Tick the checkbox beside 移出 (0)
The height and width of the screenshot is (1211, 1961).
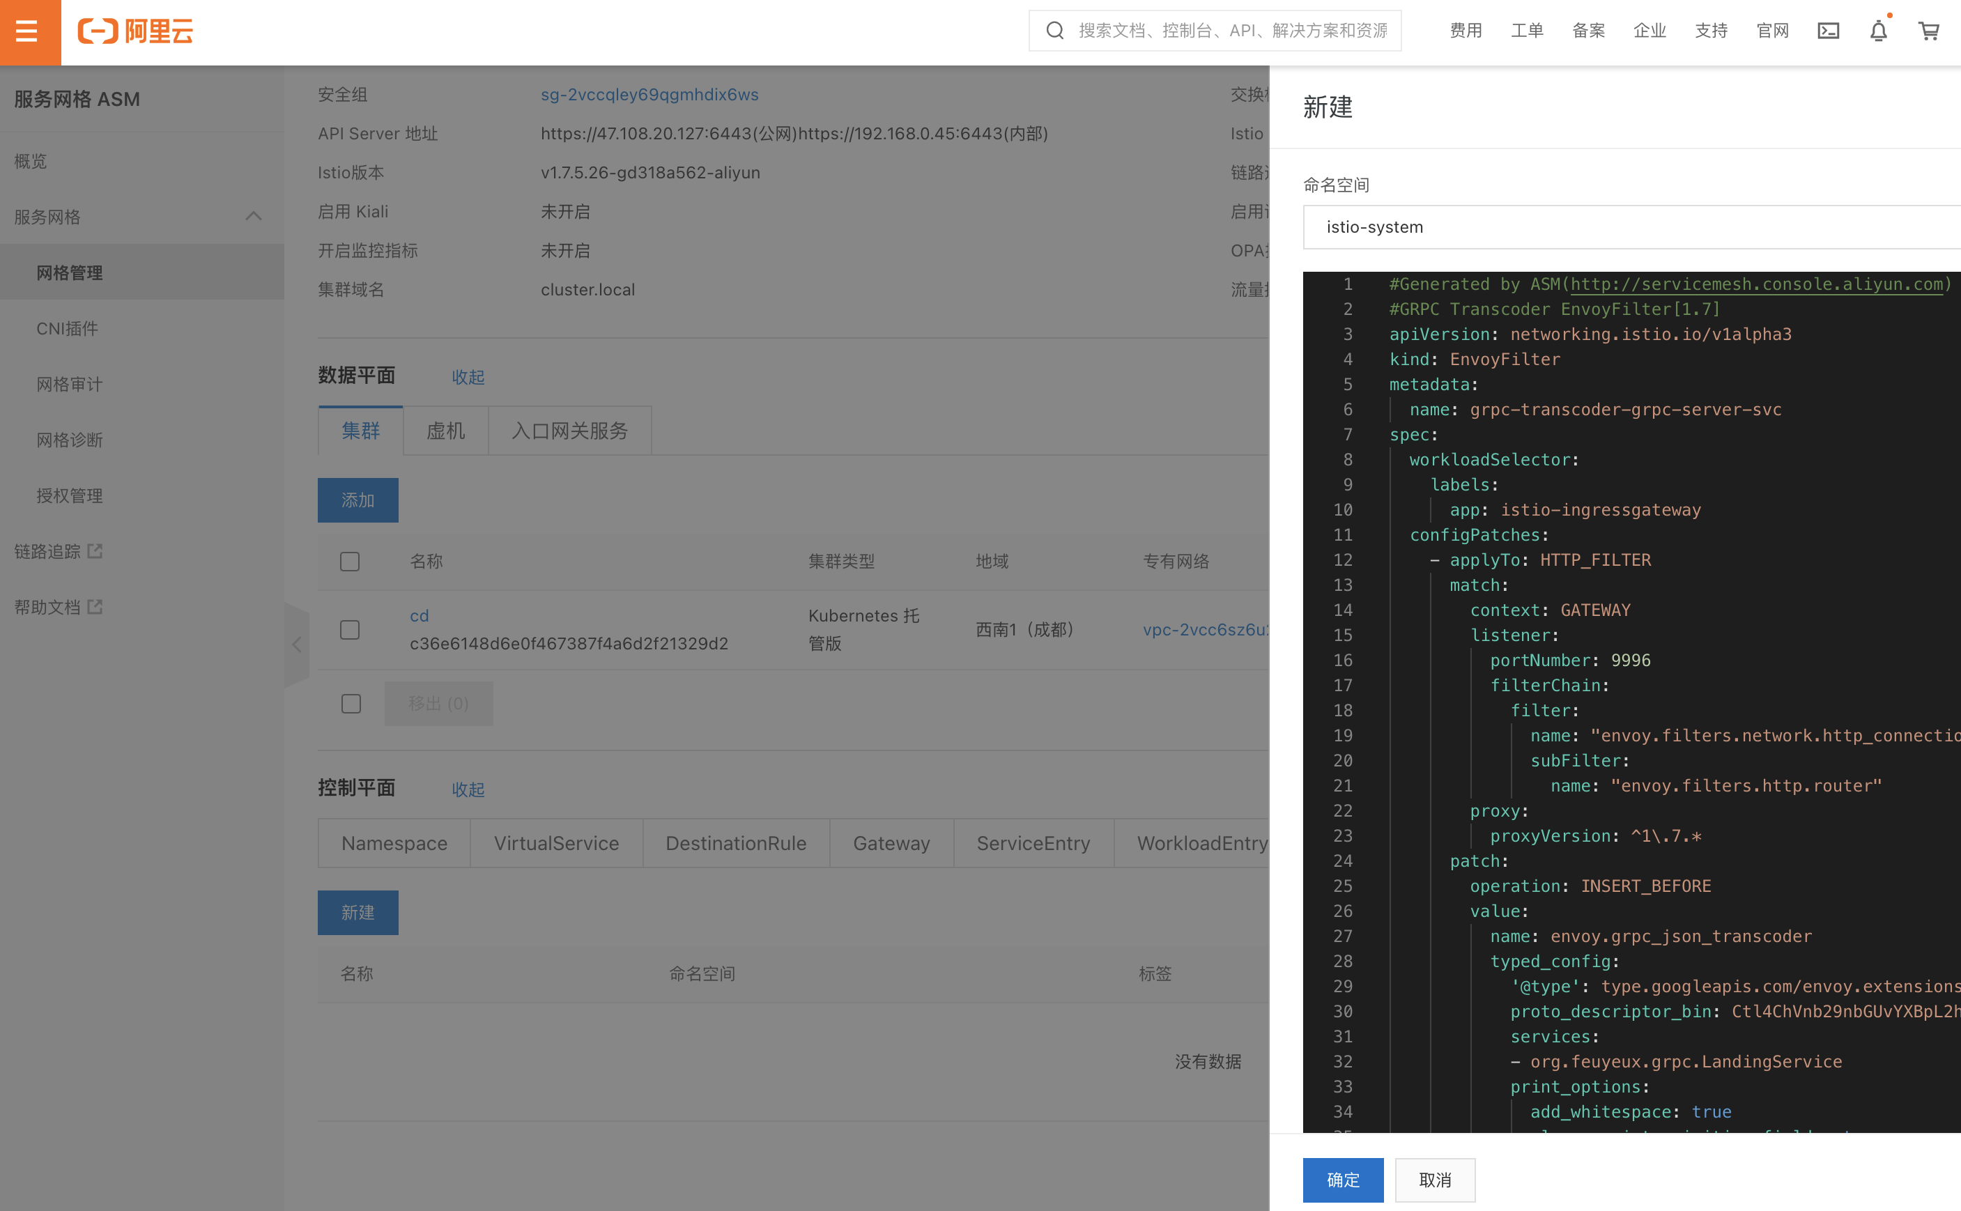click(x=351, y=703)
